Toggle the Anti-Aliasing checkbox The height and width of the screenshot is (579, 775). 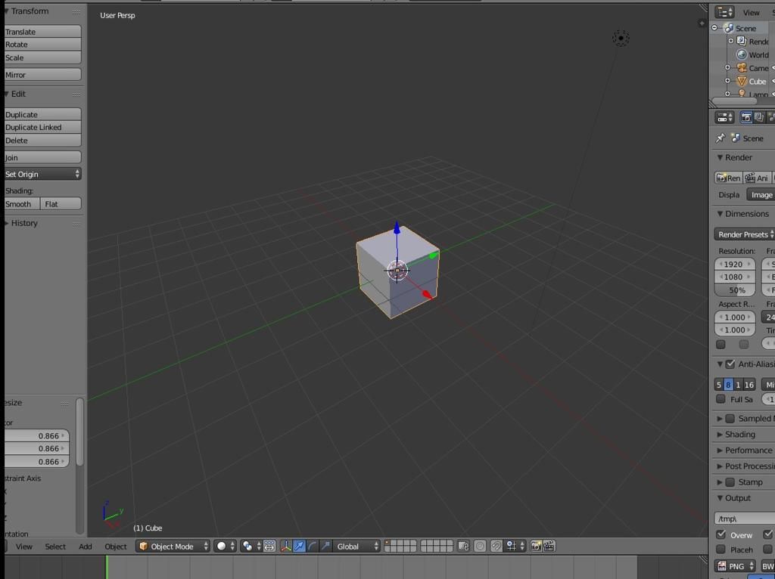click(730, 364)
